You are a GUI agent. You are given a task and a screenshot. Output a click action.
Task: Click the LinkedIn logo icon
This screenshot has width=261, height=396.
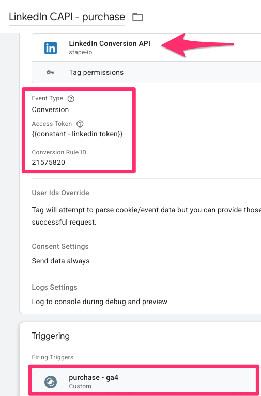pos(51,48)
